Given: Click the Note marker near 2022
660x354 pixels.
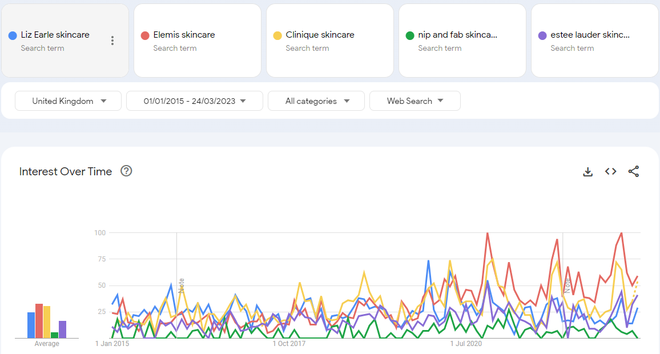Looking at the screenshot, I should [x=568, y=285].
